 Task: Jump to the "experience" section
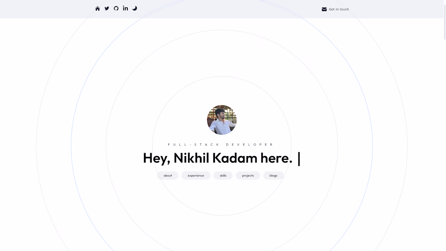click(x=196, y=176)
